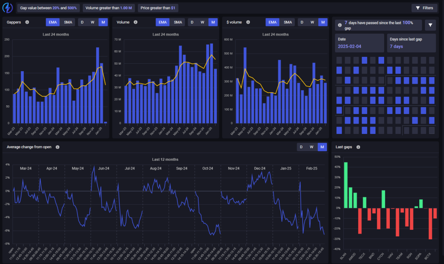Click the Days since last gap 7 days card
The image size is (444, 264).
point(411,43)
